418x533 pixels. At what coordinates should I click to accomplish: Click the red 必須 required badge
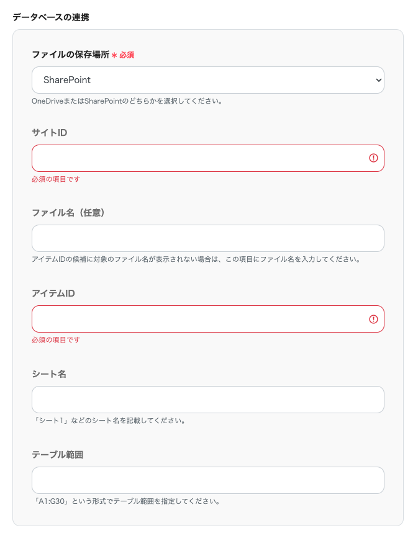(x=127, y=55)
